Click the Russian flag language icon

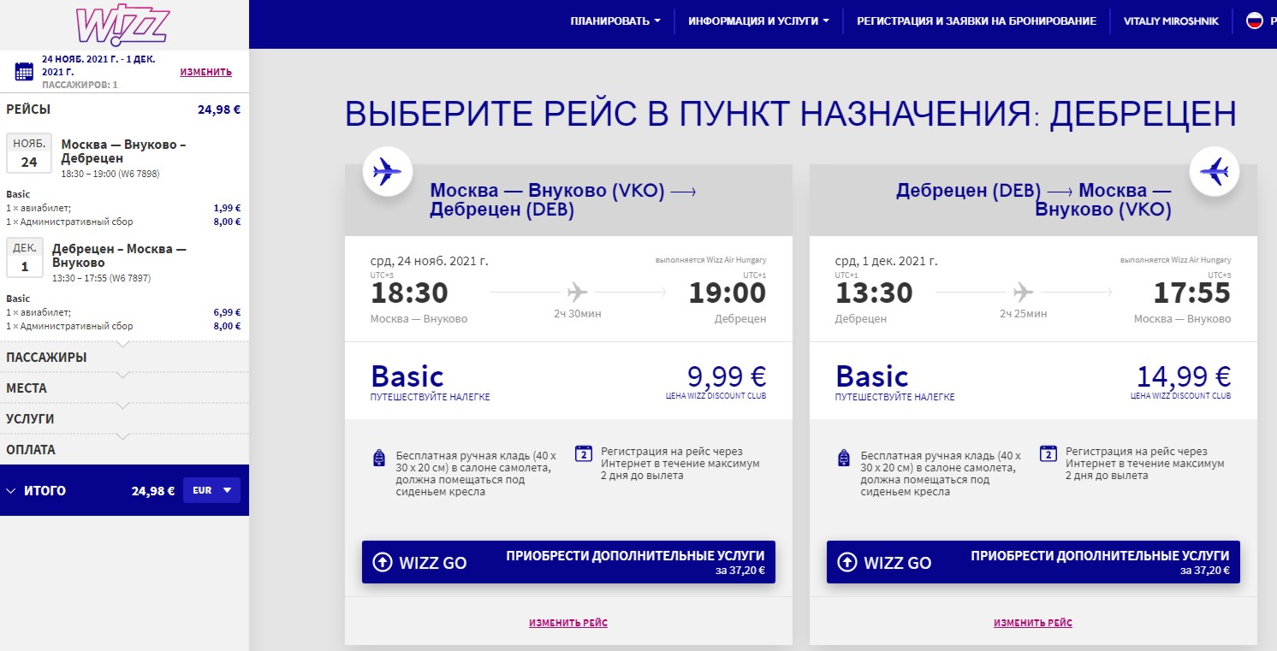pyautogui.click(x=1254, y=21)
